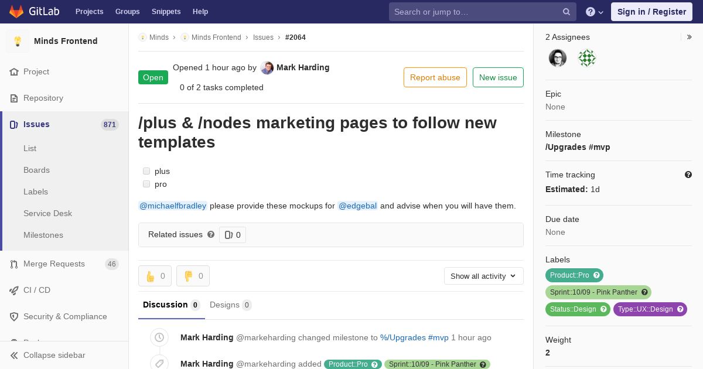Image resolution: width=703 pixels, height=369 pixels.
Task: Click help icon on Status::Design label
Action: click(x=603, y=309)
